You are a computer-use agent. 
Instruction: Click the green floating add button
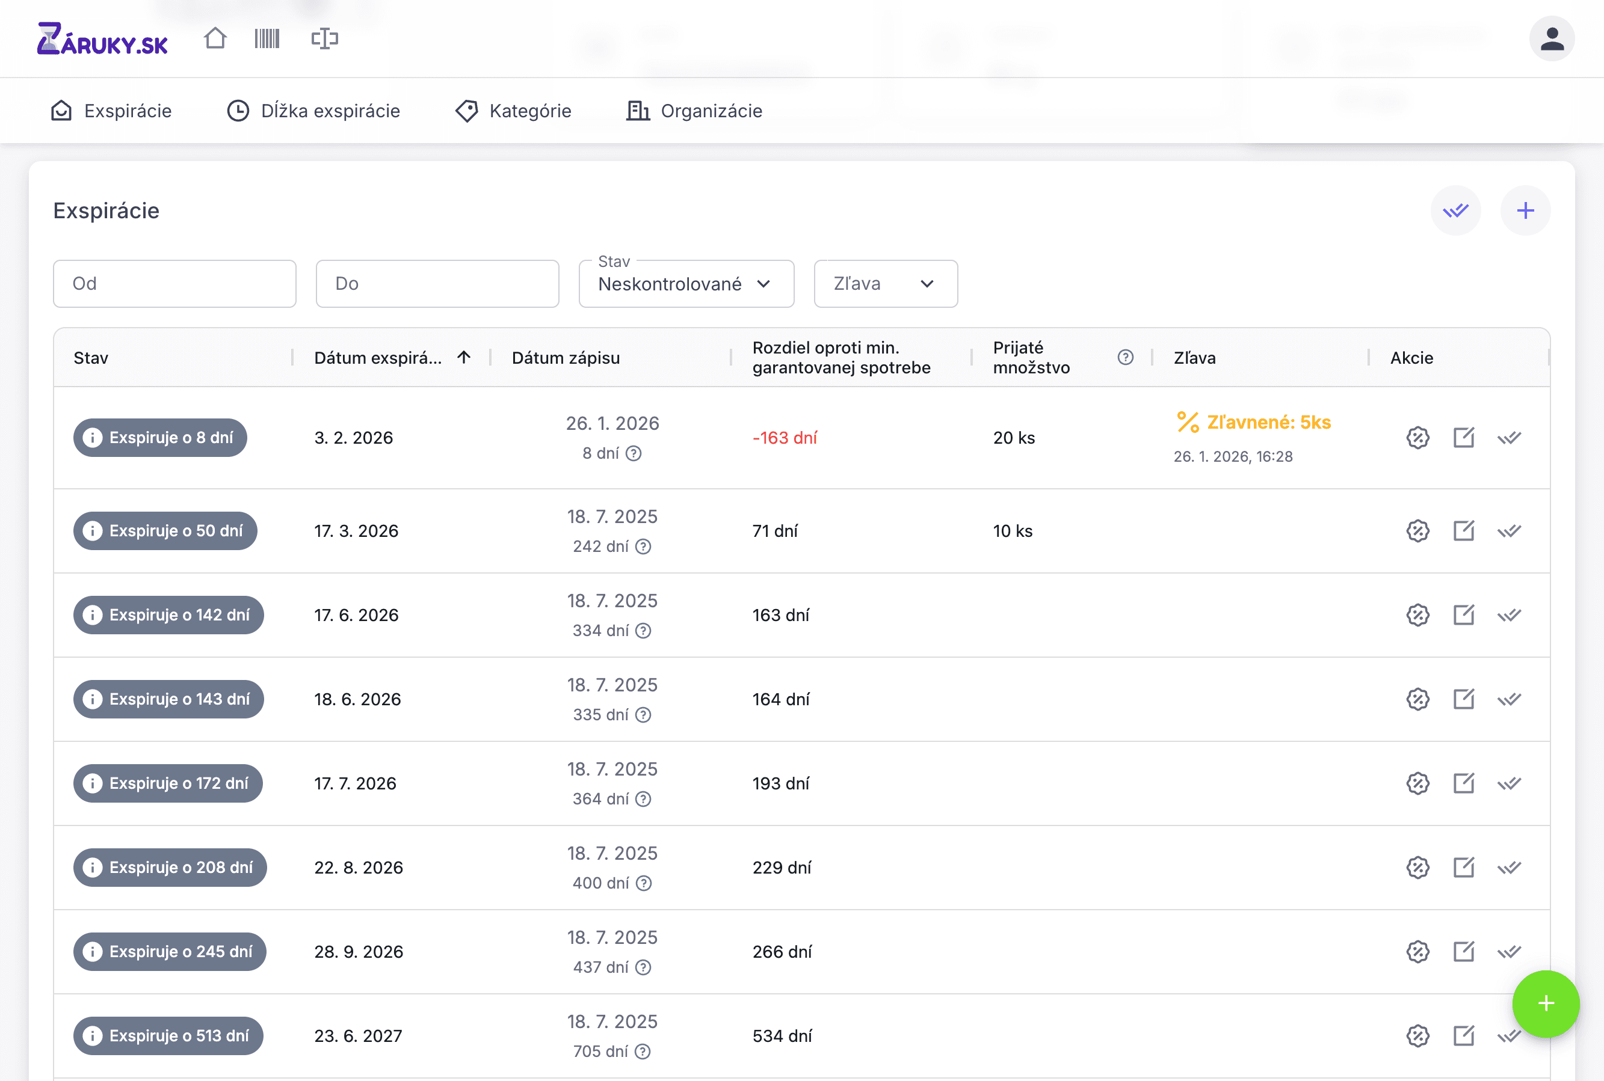pos(1546,1003)
